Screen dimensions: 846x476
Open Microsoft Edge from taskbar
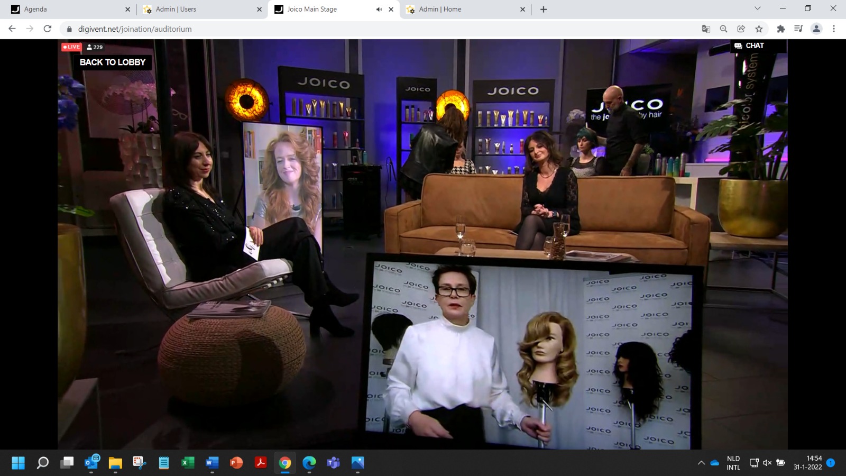point(309,463)
